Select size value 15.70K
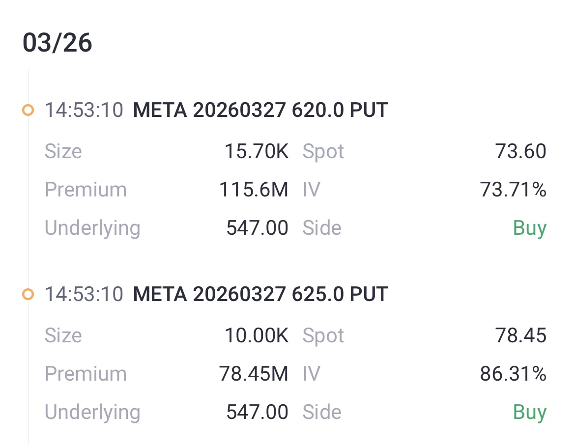This screenshot has height=444, width=575. pos(256,151)
